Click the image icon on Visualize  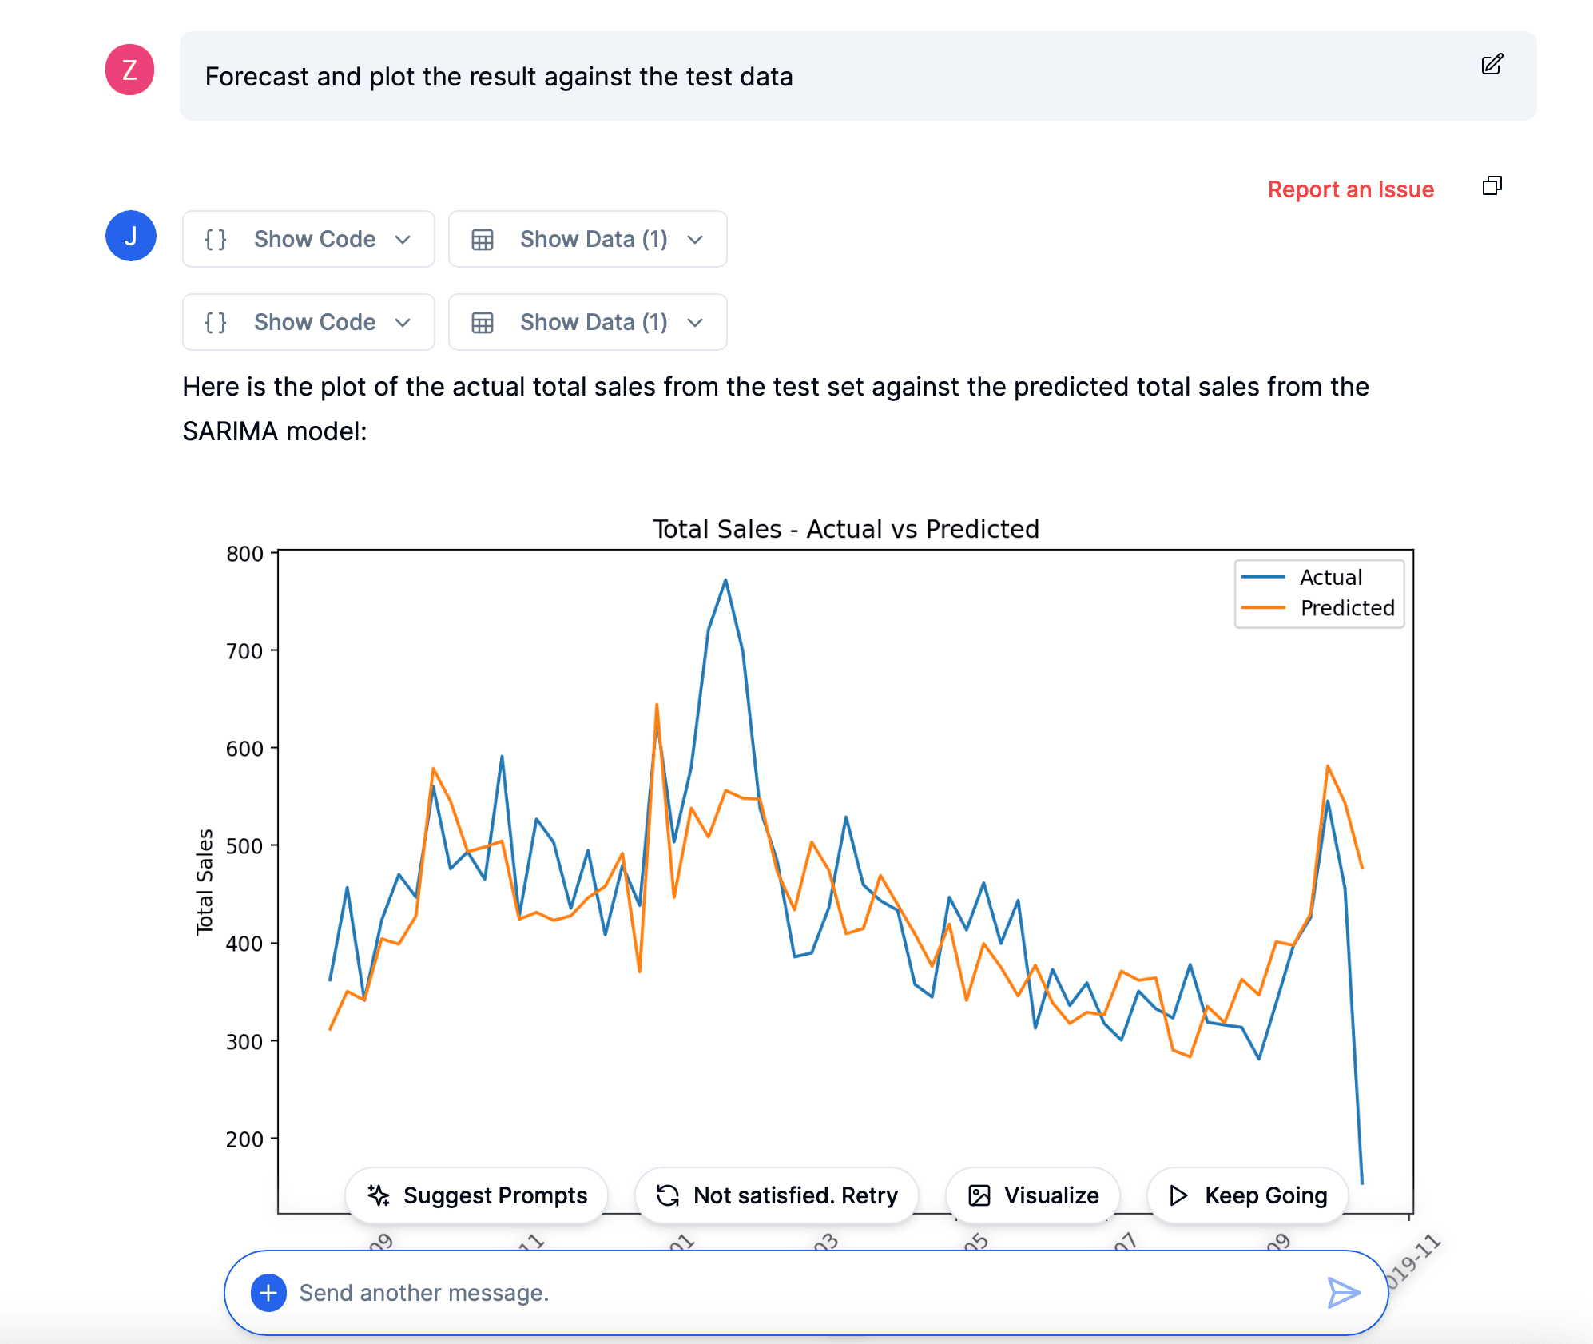979,1195
